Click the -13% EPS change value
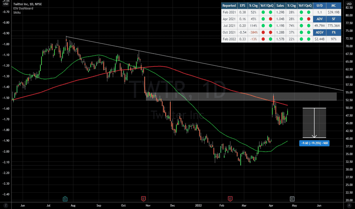The image size is (355, 209). tap(253, 39)
